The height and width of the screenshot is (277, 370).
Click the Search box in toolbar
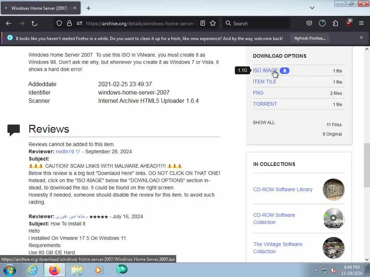point(257,23)
